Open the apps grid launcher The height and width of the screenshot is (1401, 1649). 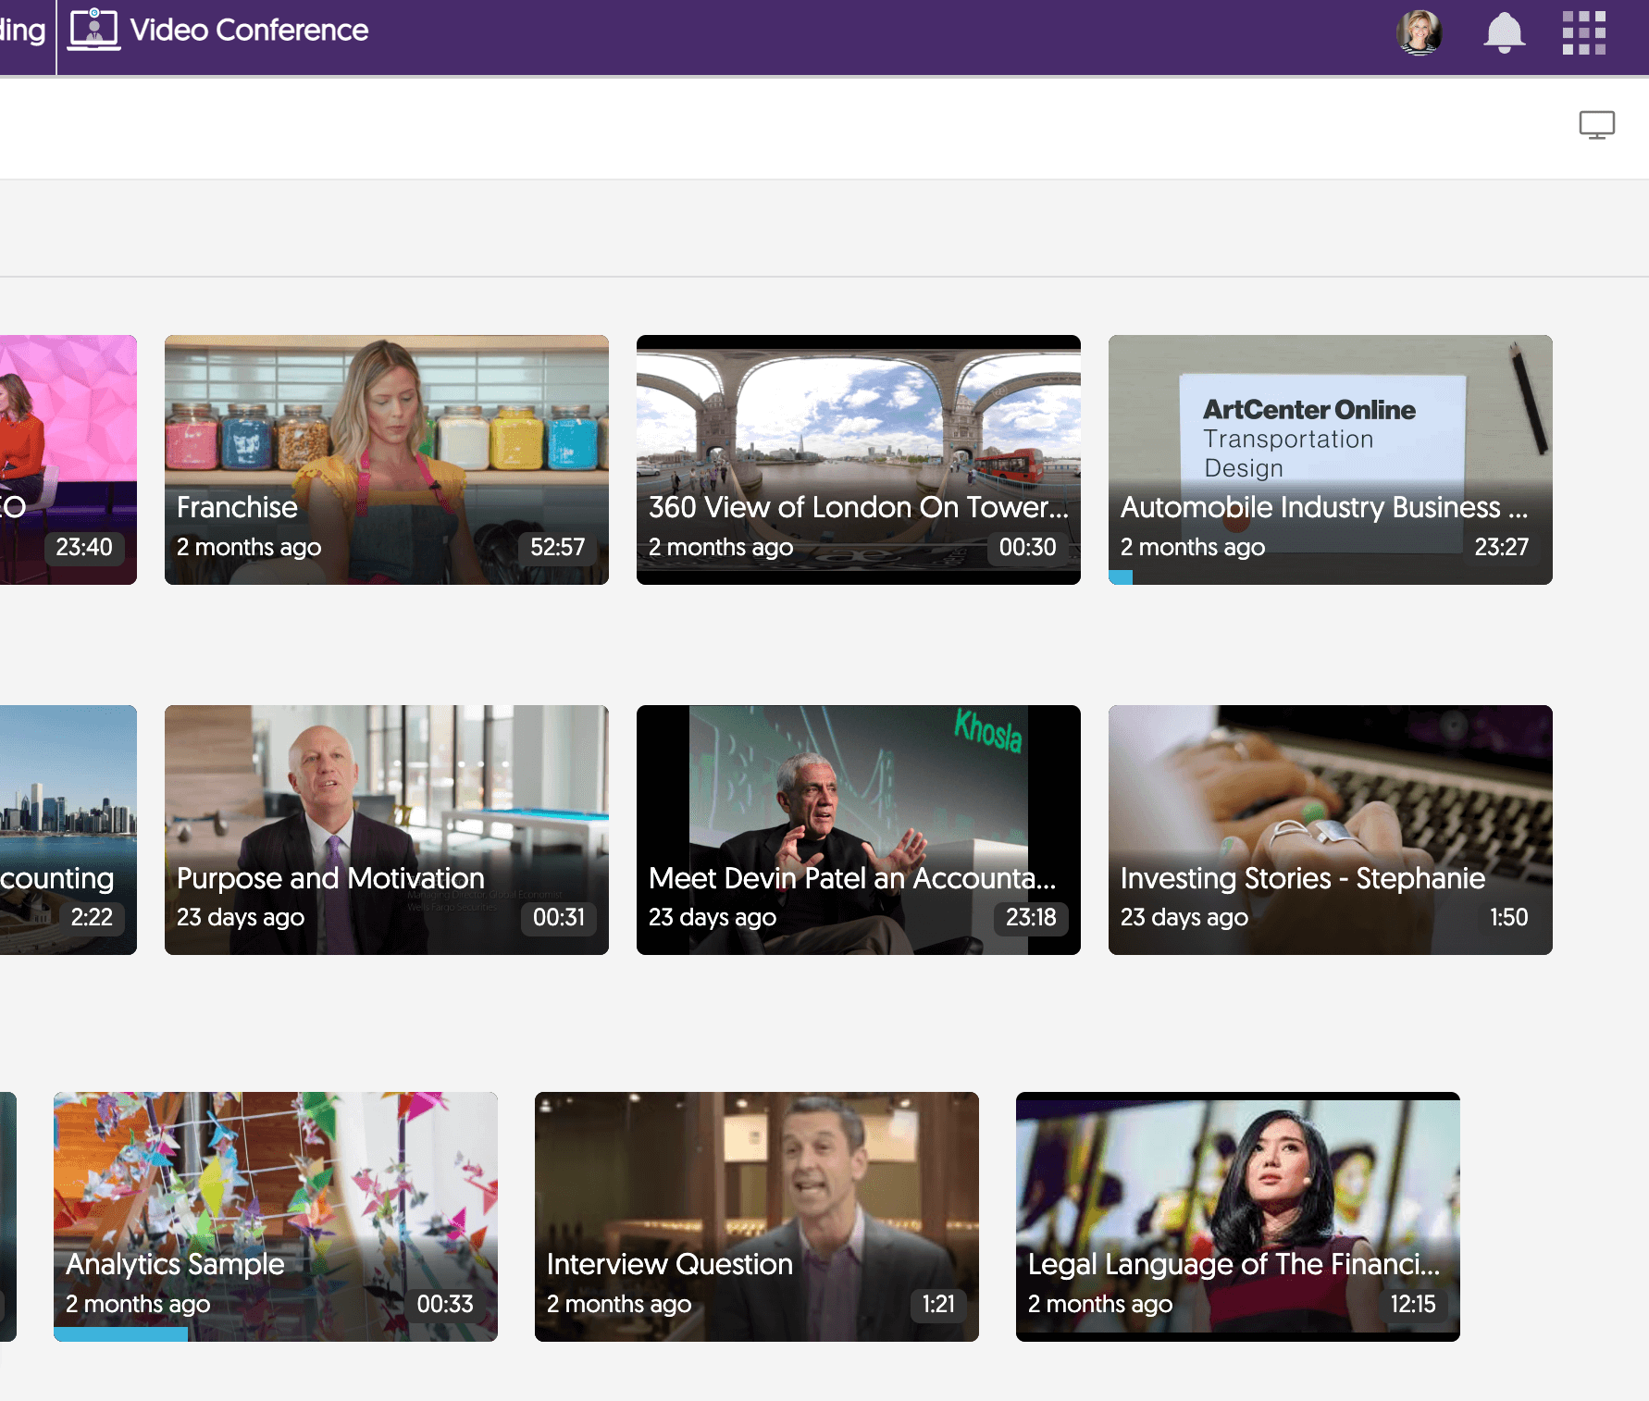pyautogui.click(x=1584, y=32)
